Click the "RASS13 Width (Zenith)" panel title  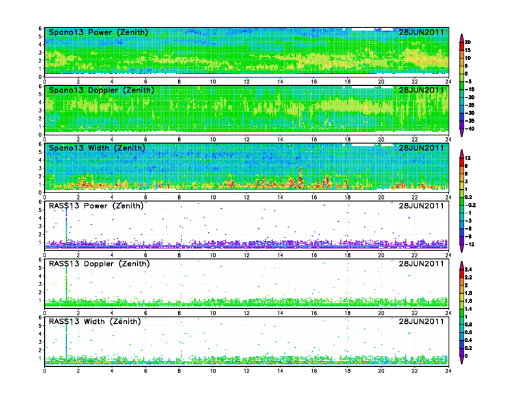[x=95, y=321]
